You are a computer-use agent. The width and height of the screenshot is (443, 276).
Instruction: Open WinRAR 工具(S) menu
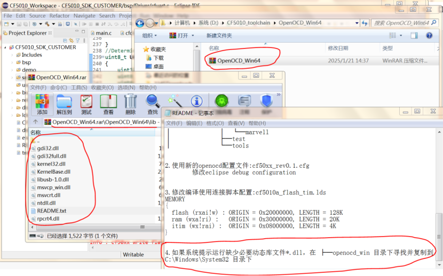(x=79, y=87)
